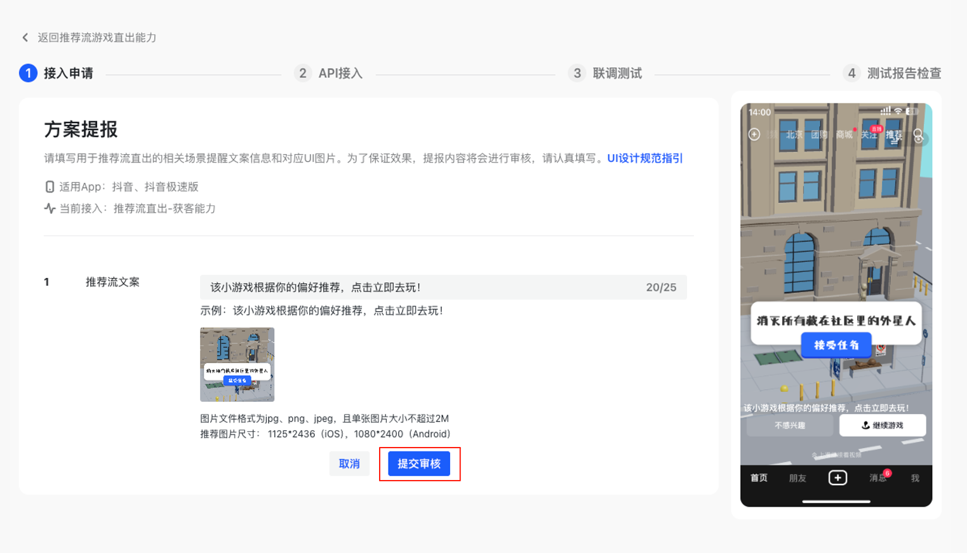Tap the circled plus icon at preview top

coord(754,135)
